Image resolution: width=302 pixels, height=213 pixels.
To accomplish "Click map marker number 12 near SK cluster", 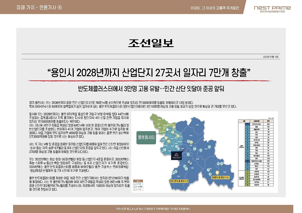I will [210, 174].
